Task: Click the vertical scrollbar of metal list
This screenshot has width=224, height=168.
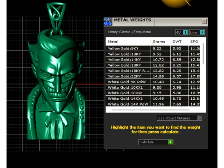Action: point(203,54)
